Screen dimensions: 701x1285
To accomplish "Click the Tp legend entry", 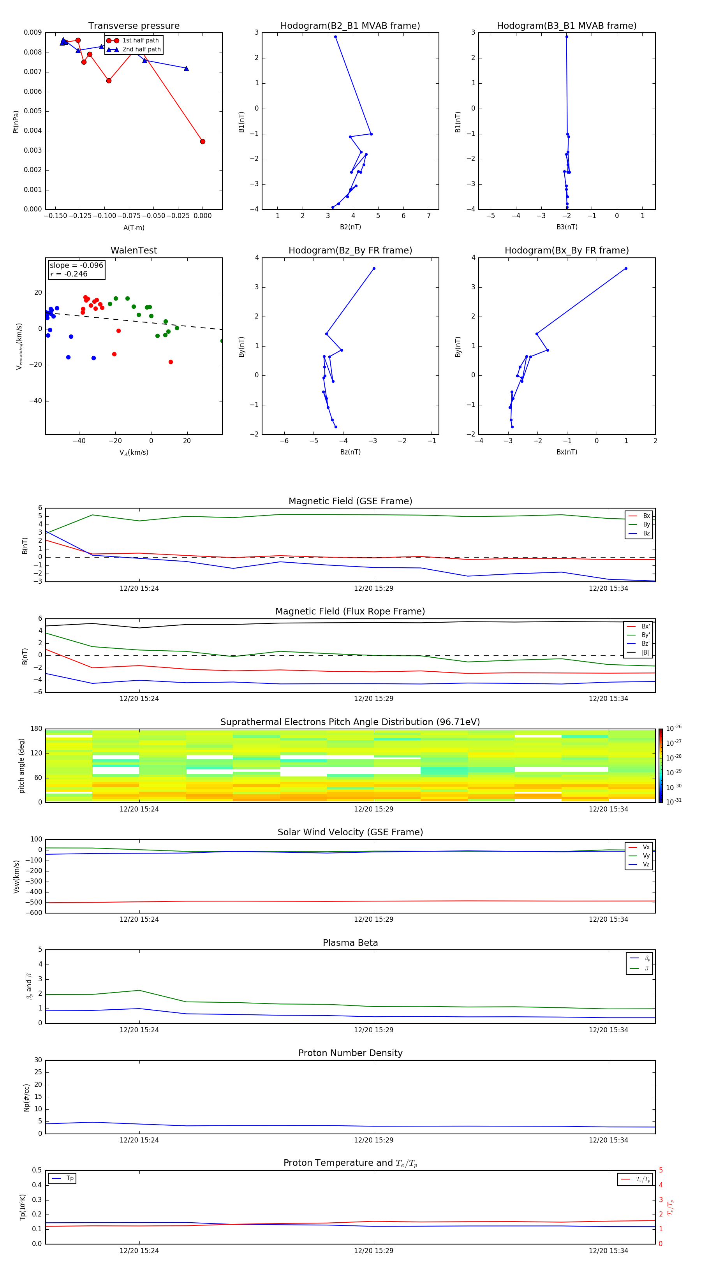I will point(62,1178).
